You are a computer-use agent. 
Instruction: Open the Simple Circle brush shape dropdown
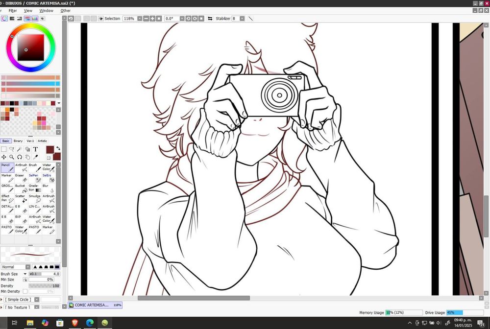37,300
